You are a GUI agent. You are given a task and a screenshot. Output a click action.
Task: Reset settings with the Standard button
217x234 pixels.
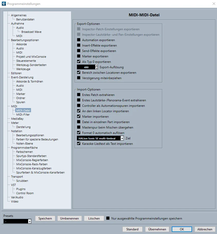133,229
